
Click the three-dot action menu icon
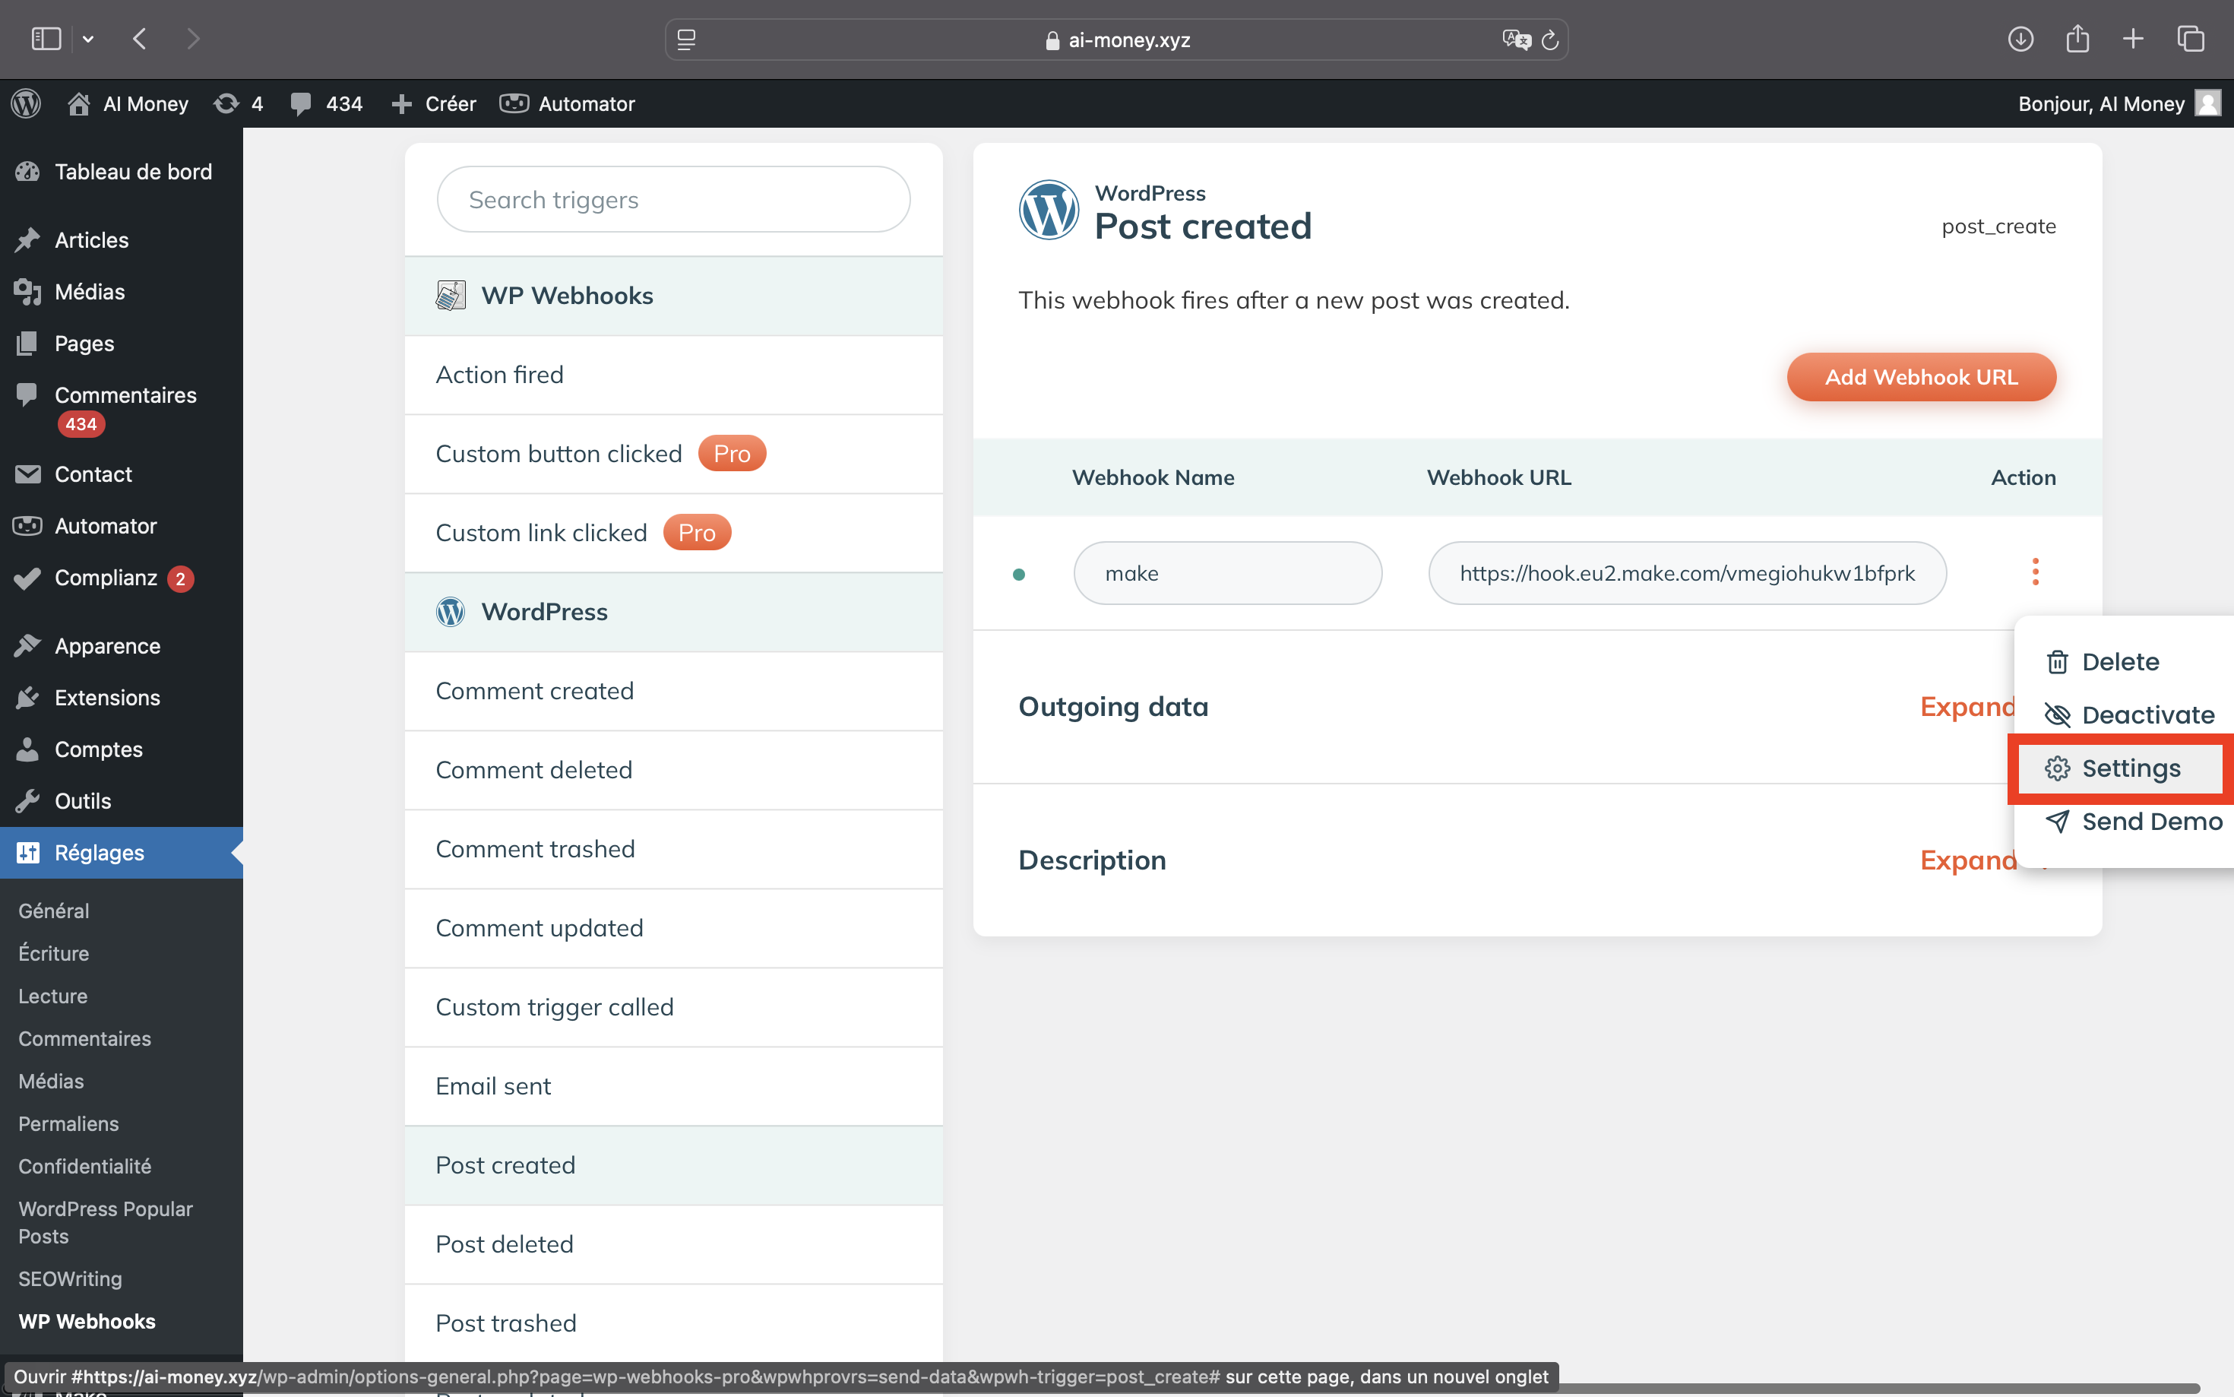[x=2035, y=572]
